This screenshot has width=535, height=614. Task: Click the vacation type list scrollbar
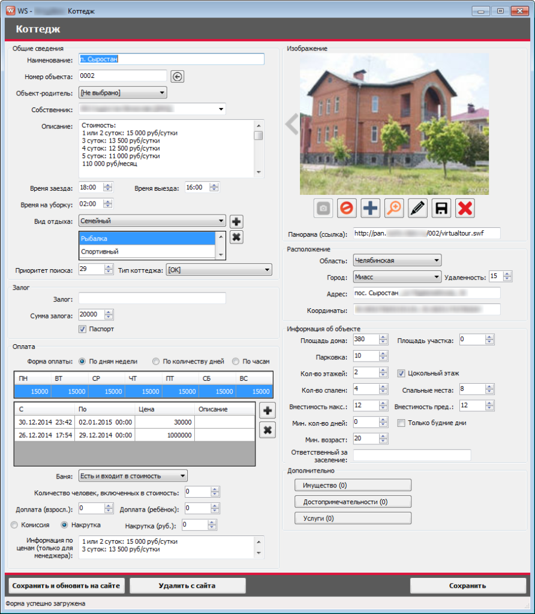click(x=221, y=246)
